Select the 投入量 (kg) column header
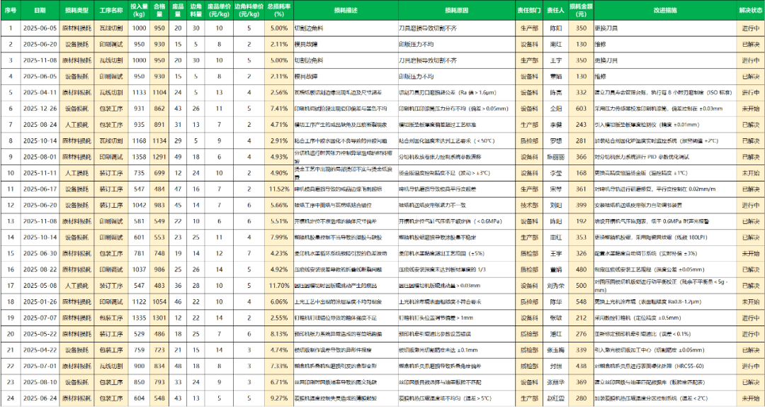765x407 pixels. tap(140, 10)
